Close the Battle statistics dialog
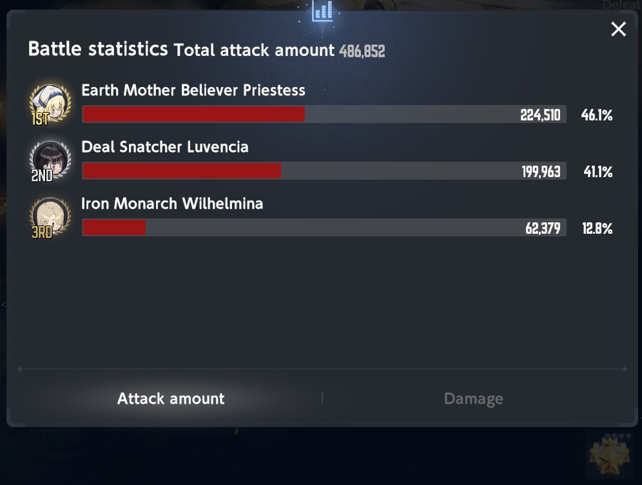The image size is (642, 485). tap(618, 29)
